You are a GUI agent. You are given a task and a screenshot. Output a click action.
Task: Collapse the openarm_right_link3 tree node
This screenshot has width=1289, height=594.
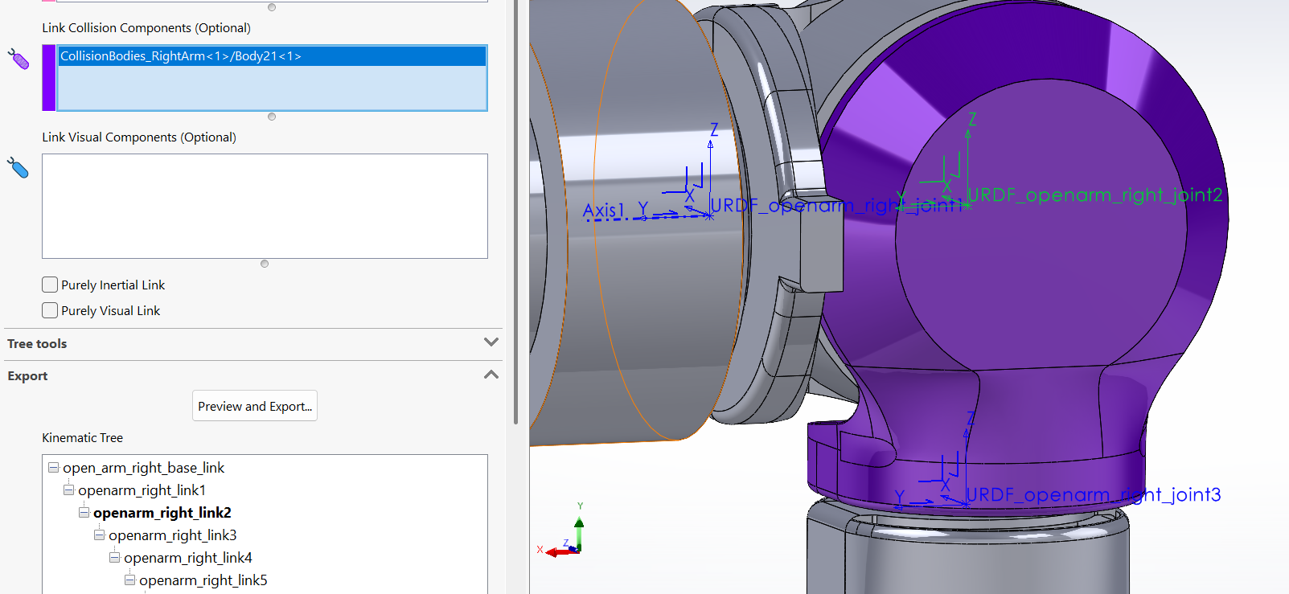(99, 535)
